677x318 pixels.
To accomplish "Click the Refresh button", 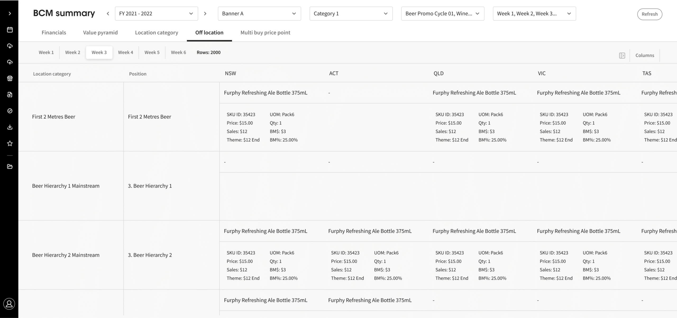I will pos(649,14).
